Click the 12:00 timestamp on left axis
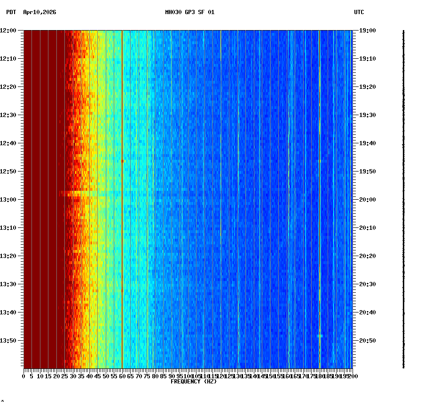 click(9, 30)
